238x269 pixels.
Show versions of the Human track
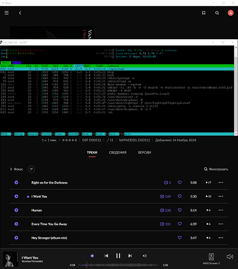pos(208,210)
